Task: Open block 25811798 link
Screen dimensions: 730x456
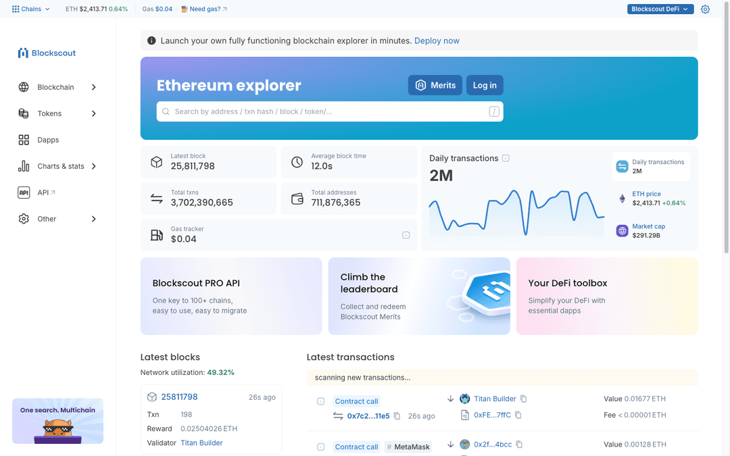Action: [x=179, y=397]
